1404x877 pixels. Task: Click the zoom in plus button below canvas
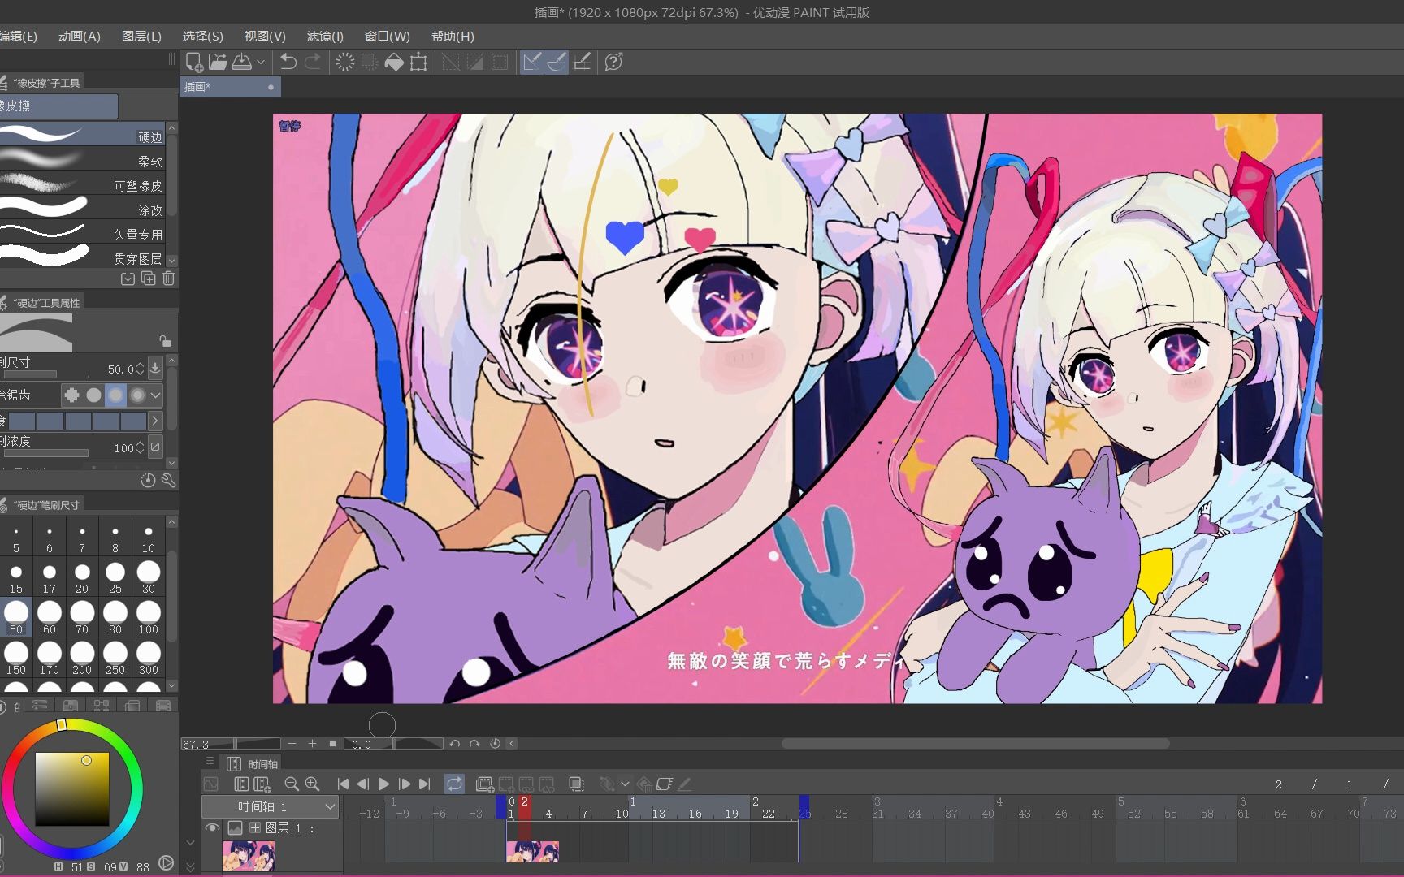click(312, 744)
